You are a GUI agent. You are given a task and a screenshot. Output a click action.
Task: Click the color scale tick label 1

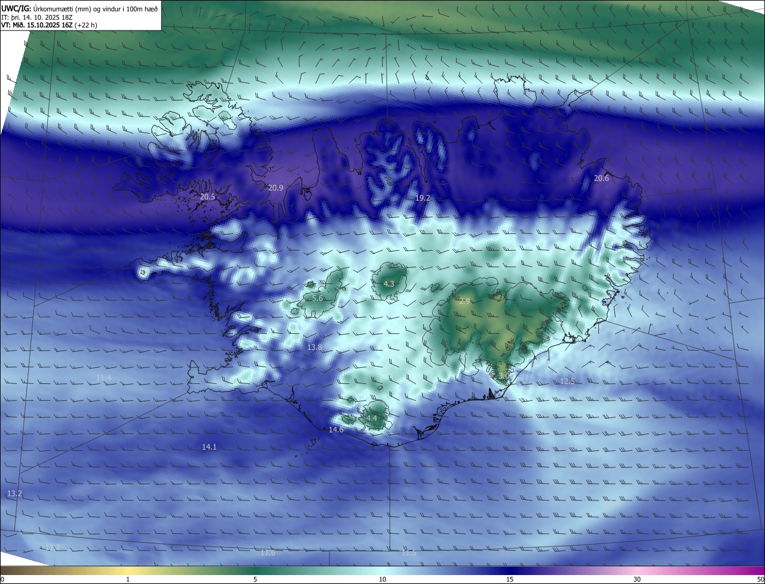click(128, 579)
